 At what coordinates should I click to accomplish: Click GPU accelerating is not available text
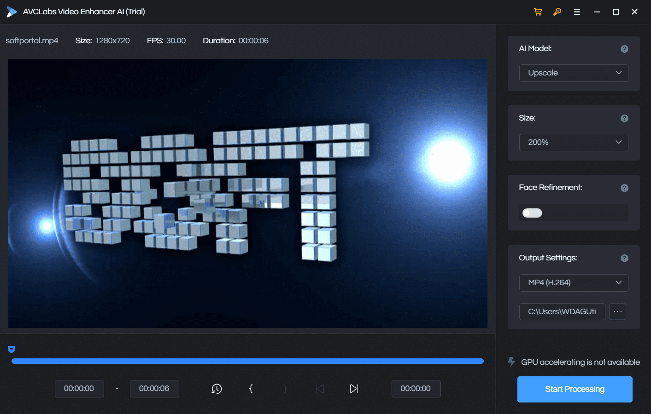coord(581,362)
